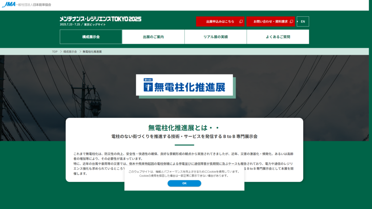The height and width of the screenshot is (209, 372).
Task: Open the リアル展の実績 navigation tab
Action: point(215,37)
